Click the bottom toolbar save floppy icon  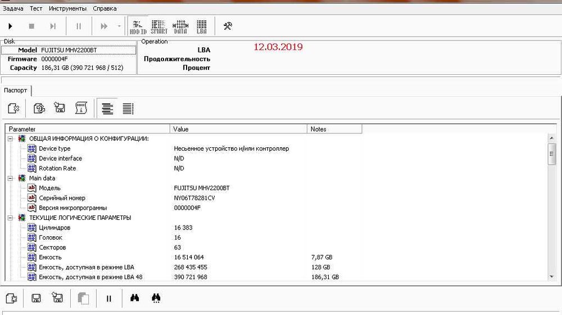click(36, 298)
